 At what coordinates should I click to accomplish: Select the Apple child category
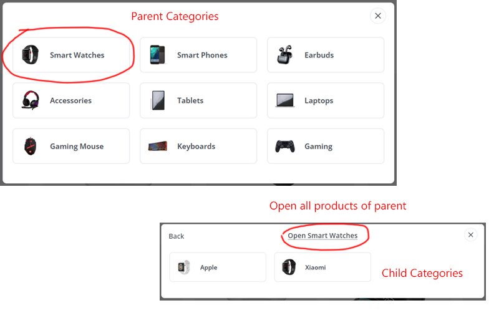click(x=218, y=267)
